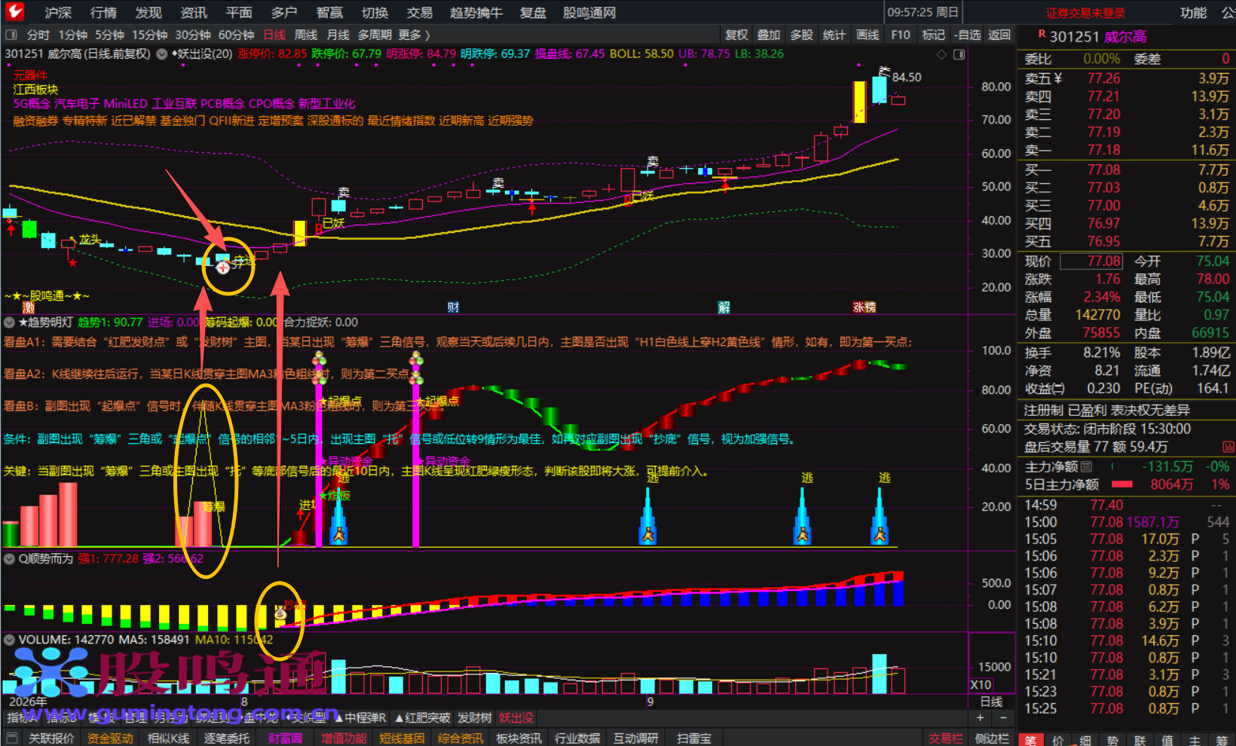Open the 趋势擒牛 menu
Screen dimensions: 1236x746
coord(476,13)
